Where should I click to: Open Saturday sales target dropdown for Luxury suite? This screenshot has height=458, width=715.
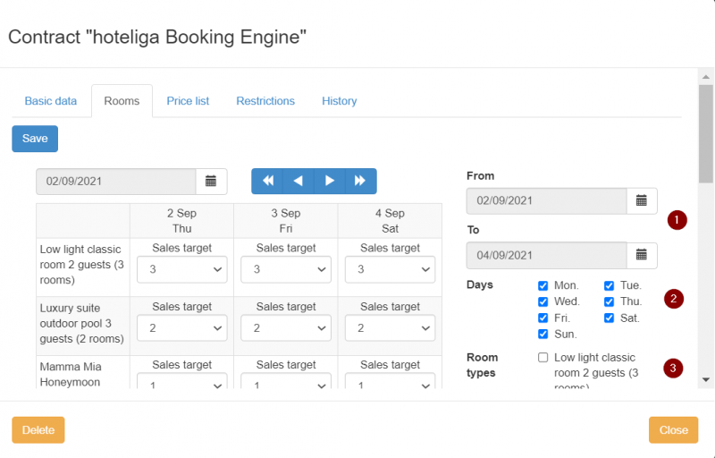click(390, 328)
